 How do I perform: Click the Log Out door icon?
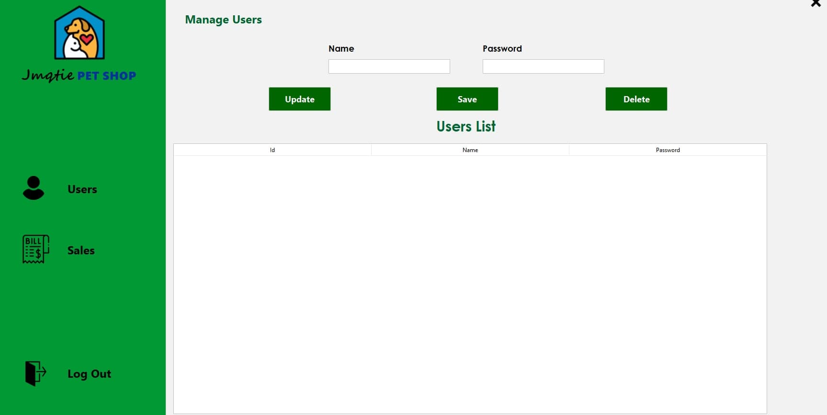35,373
